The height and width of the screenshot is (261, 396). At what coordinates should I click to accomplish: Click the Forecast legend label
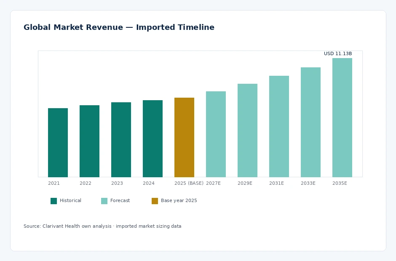[120, 200]
